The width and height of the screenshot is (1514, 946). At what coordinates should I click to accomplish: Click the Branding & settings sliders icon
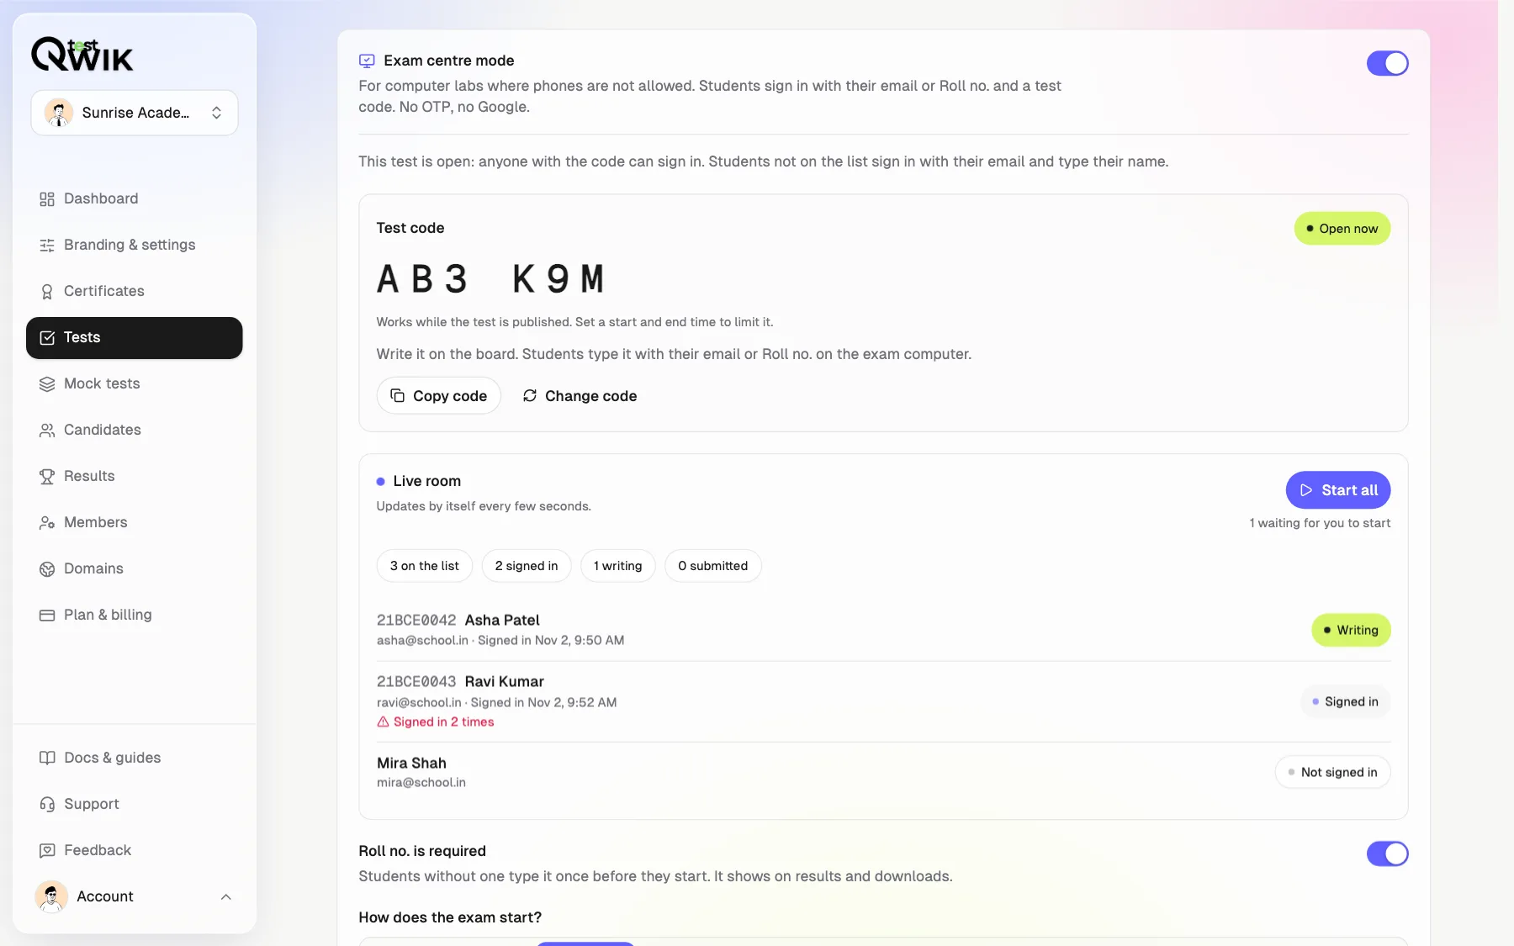coord(47,246)
